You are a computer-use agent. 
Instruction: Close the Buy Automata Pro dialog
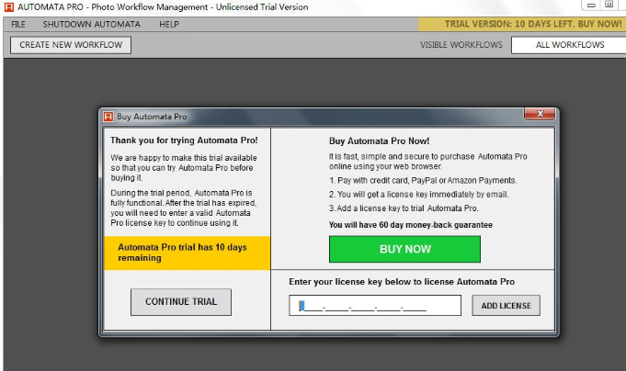(540, 114)
